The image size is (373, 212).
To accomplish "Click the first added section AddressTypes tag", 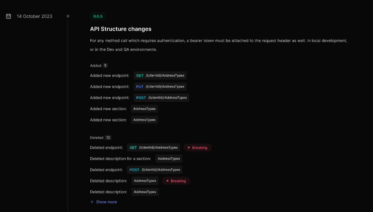I will tap(144, 109).
